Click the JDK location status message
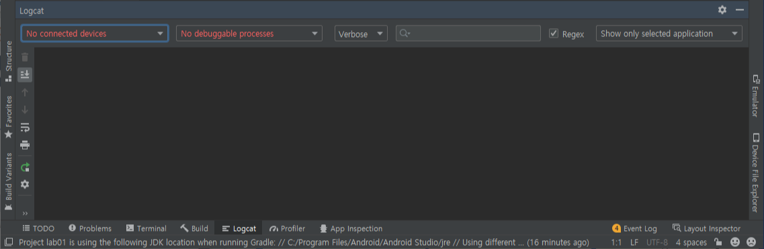This screenshot has height=249, width=764. tap(304, 242)
